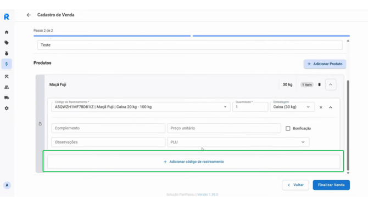Click the 1 item badge

coord(306,85)
